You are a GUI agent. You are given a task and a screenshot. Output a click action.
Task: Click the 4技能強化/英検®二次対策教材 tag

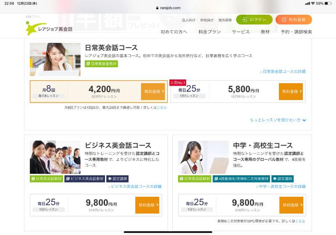pyautogui.click(x=241, y=179)
